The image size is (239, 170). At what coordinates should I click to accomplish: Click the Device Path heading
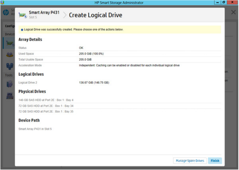point(29,120)
